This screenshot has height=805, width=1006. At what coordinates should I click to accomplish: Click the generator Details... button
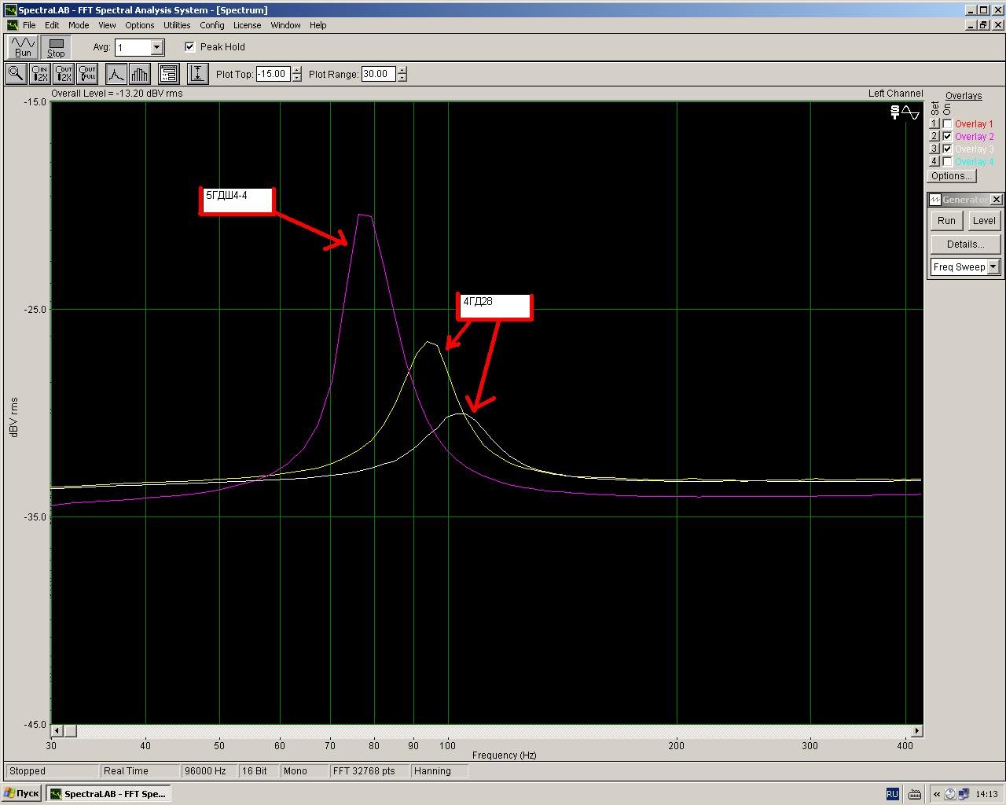pos(965,244)
